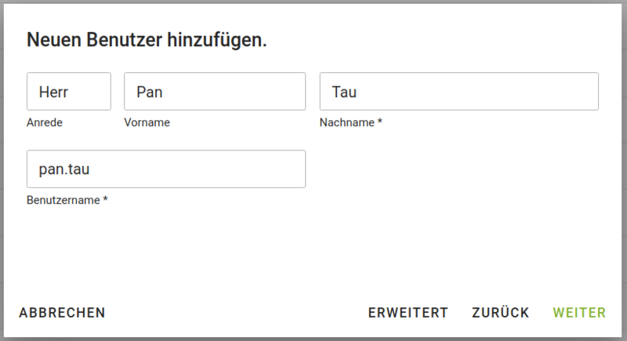
Task: Go back with the ZURÜCK button
Action: coord(500,313)
